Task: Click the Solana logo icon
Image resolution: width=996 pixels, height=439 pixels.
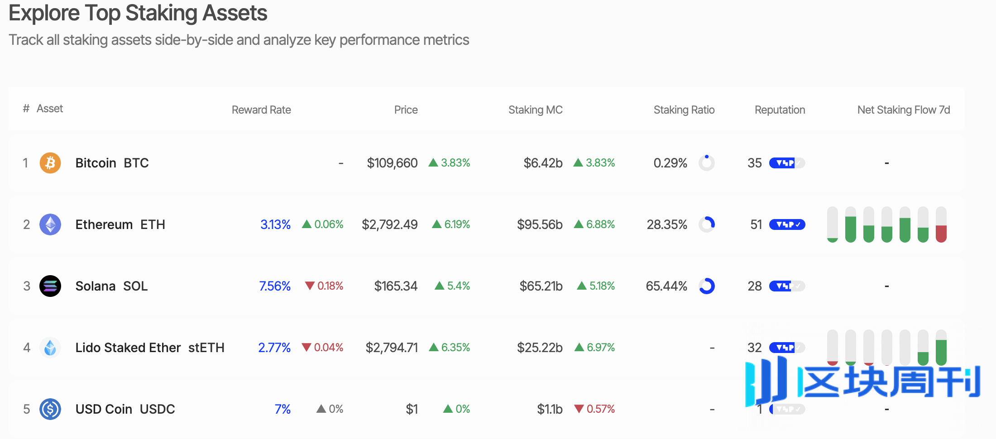Action: pos(50,286)
